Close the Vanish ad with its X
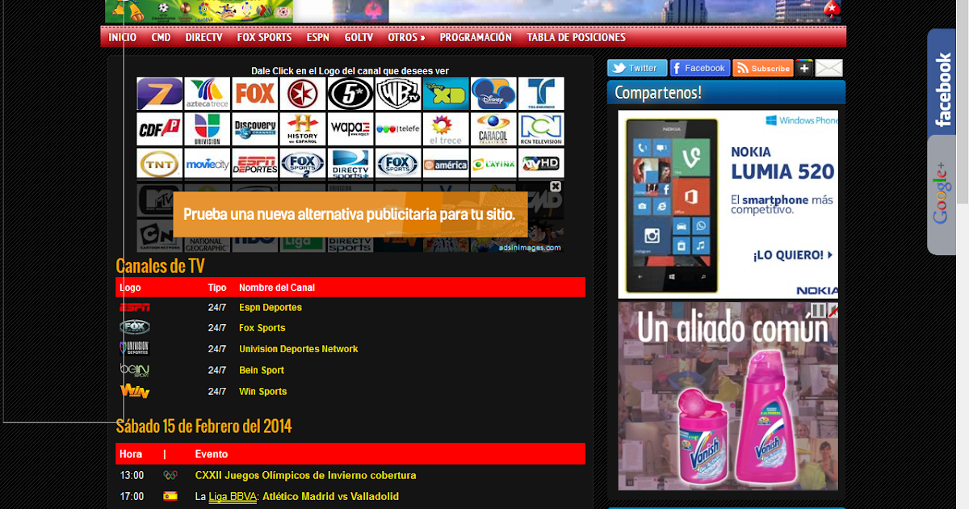 coord(833,309)
